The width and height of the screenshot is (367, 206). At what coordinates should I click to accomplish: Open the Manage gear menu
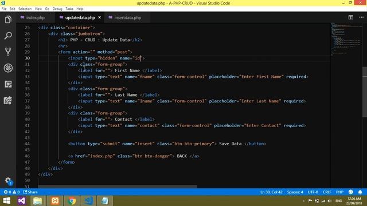[8, 181]
